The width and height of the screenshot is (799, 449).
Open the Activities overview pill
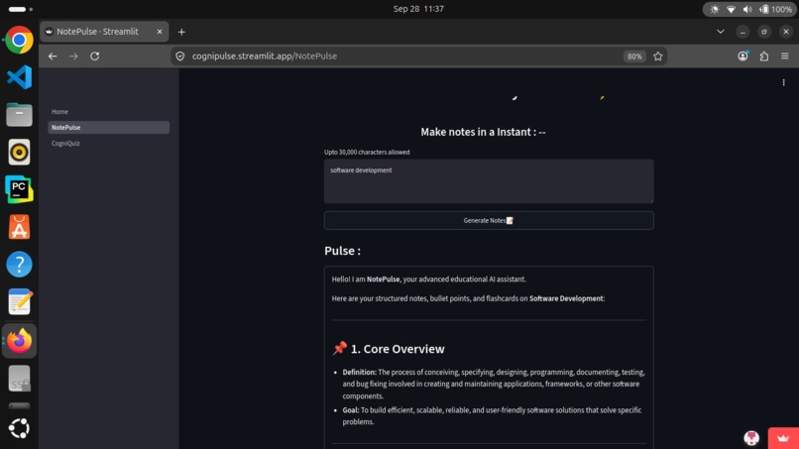point(21,9)
